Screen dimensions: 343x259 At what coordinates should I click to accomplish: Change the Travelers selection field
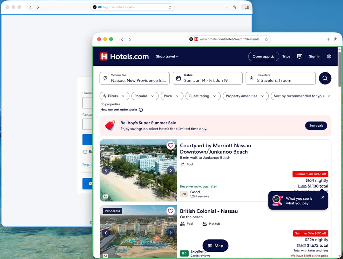click(x=281, y=78)
